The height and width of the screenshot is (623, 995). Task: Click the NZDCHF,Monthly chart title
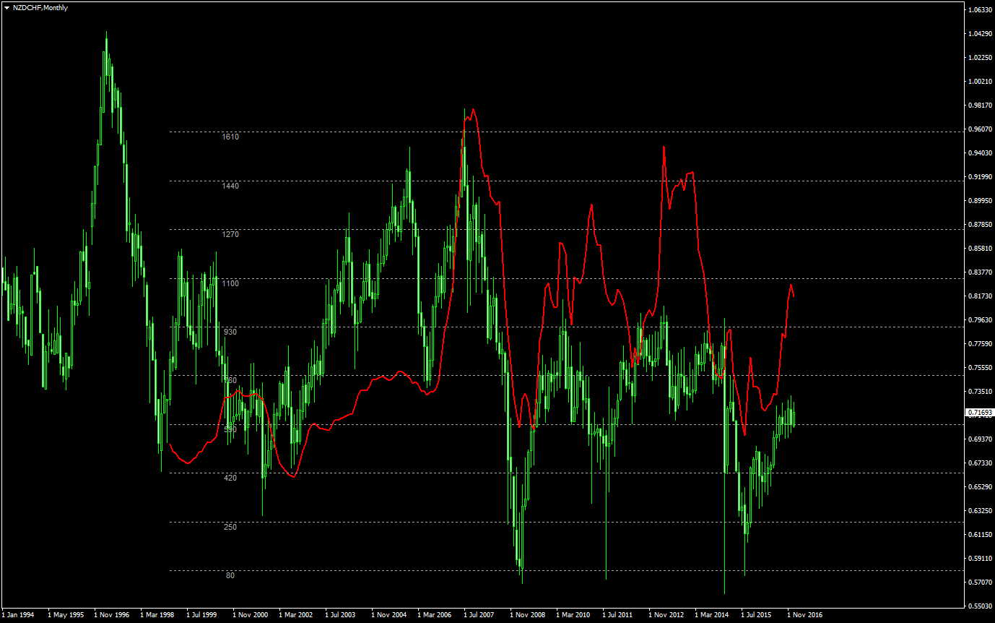click(40, 7)
